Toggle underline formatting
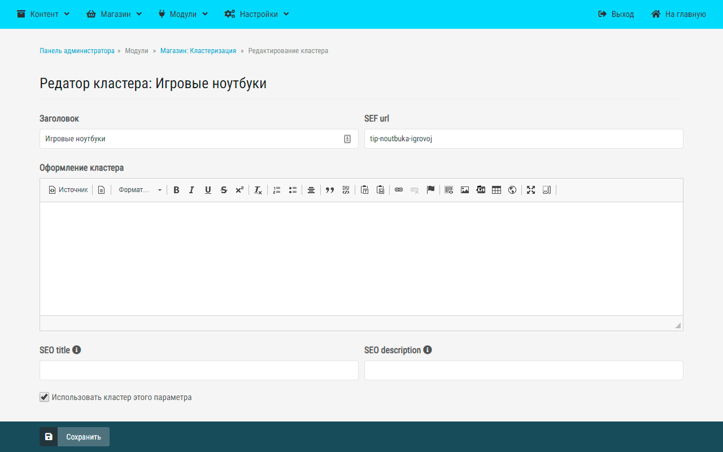 [x=208, y=190]
